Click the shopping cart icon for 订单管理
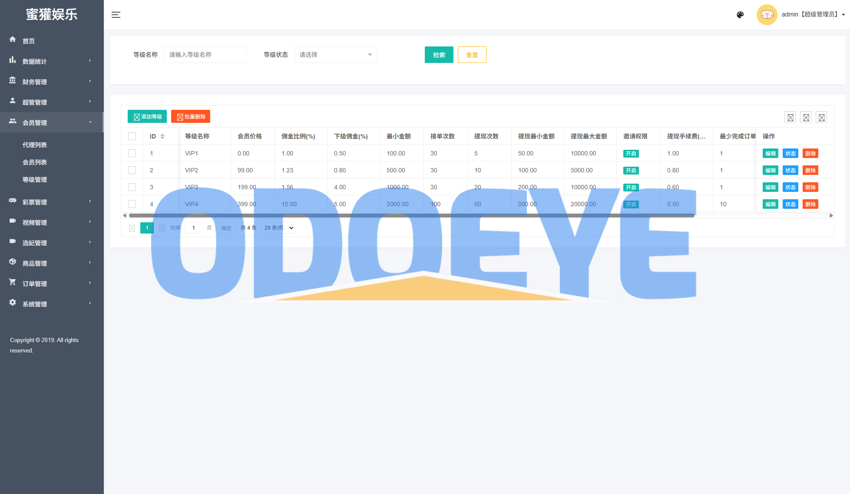The image size is (850, 494). point(13,282)
